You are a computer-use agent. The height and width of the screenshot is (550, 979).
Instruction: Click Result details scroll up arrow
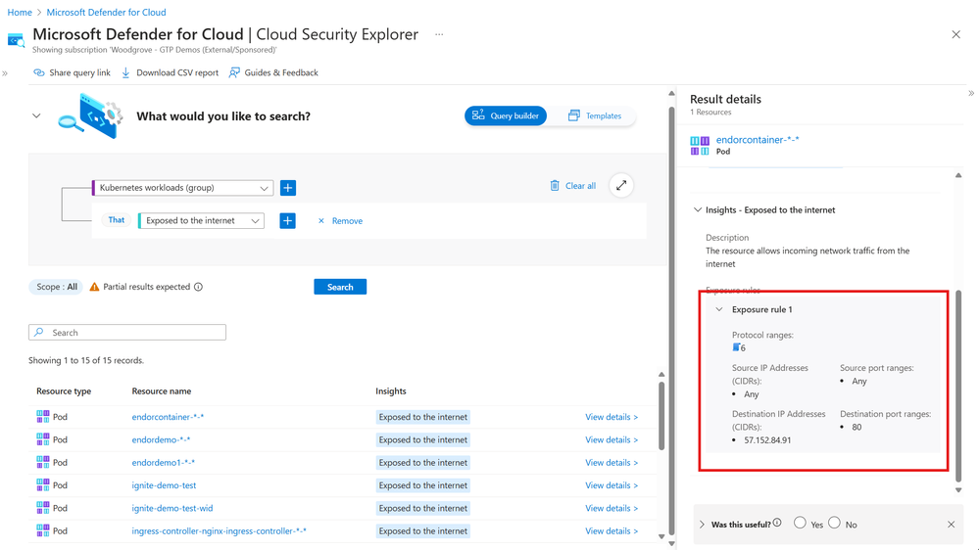coord(958,175)
